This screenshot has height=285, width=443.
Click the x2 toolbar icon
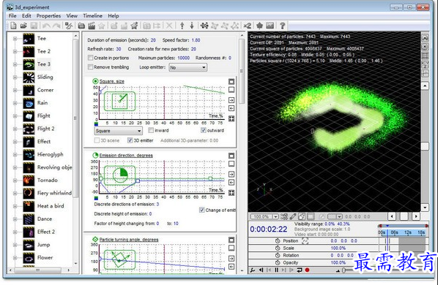247,26
